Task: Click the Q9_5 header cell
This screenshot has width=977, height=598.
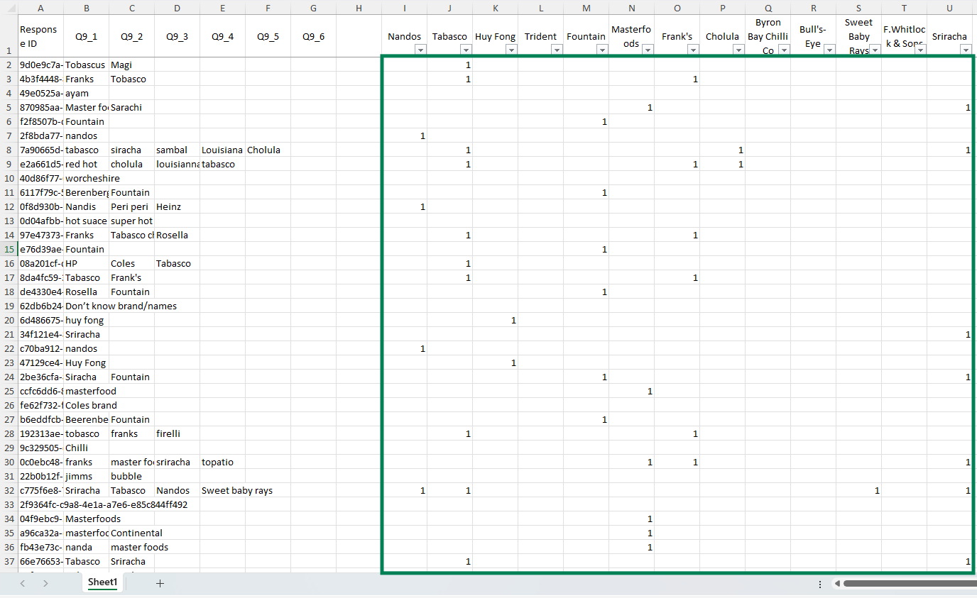Action: pos(268,36)
